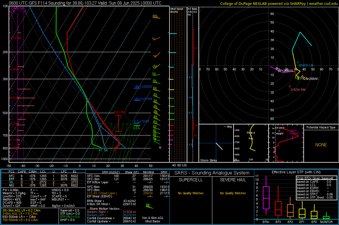Select the 6 km height marker

coord(16,98)
